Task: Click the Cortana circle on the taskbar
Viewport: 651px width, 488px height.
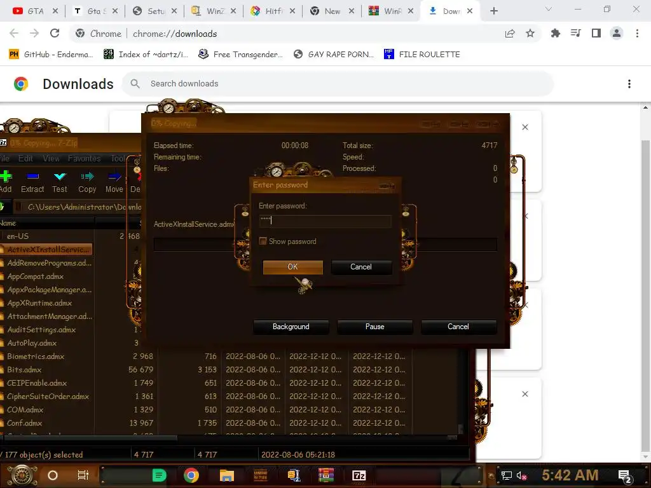Action: pos(53,475)
